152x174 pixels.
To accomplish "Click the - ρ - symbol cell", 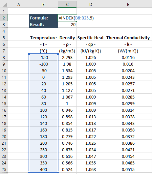I will (67, 44).
